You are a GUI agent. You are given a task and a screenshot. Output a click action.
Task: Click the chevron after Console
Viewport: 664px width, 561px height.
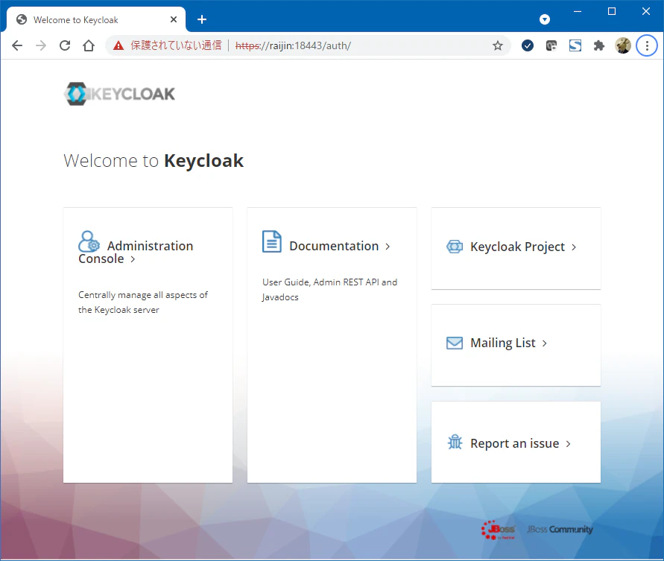133,259
